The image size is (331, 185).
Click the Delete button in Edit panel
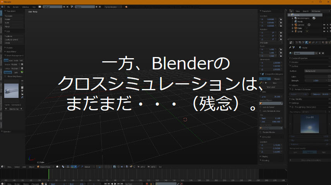coord(14,43)
